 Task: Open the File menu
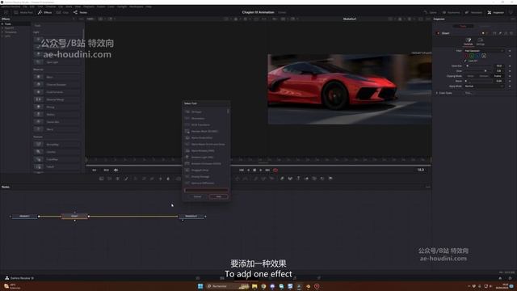(x=25, y=6)
